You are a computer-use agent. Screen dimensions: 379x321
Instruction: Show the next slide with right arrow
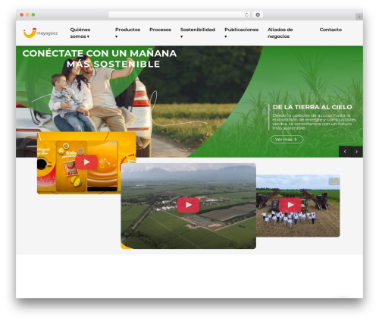[357, 152]
